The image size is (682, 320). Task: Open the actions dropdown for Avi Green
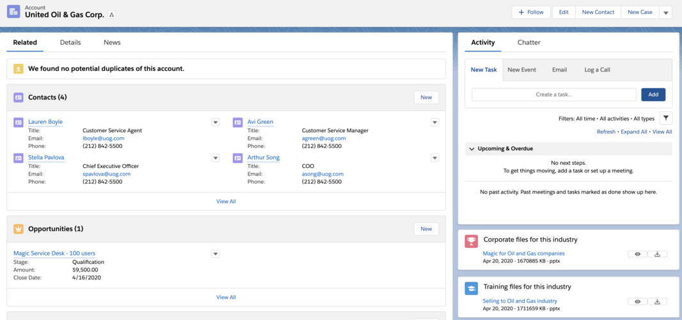(434, 123)
